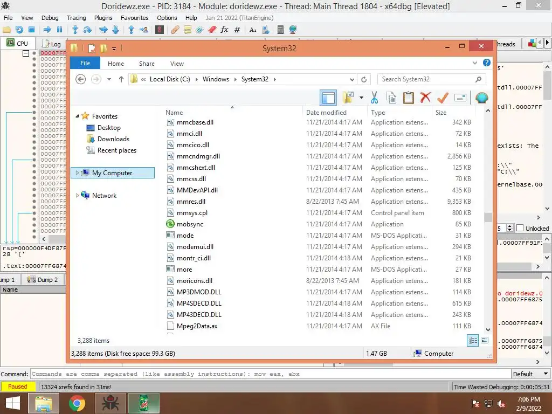Click the Explorer Paste clipboard icon
Viewport: 552px width, 414px height.
(x=409, y=98)
